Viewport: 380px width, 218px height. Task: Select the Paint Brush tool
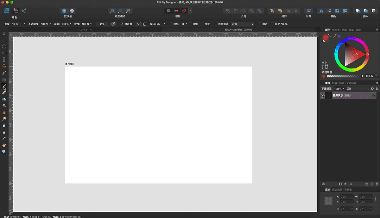(x=4, y=86)
